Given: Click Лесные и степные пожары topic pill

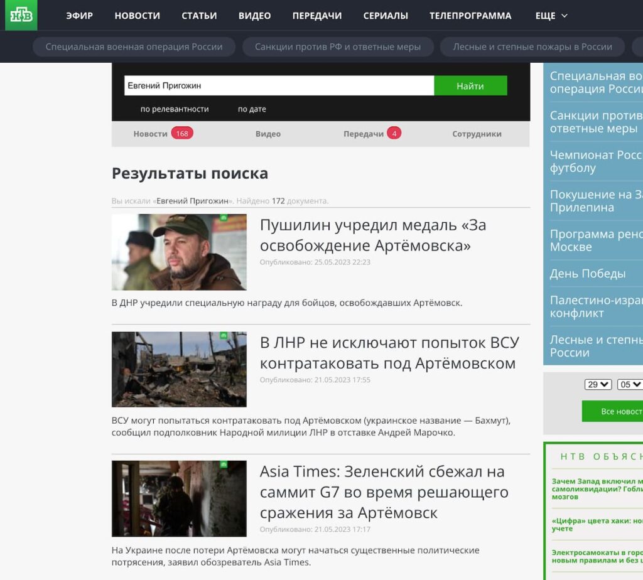Looking at the screenshot, I should pyautogui.click(x=532, y=47).
